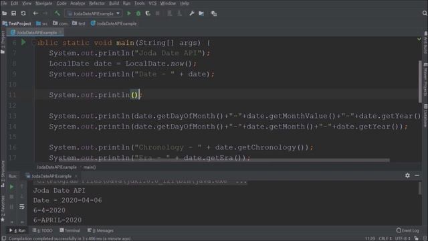The width and height of the screenshot is (428, 241).
Task: Click the Rerun green arrow in Run panel
Action: (11, 187)
